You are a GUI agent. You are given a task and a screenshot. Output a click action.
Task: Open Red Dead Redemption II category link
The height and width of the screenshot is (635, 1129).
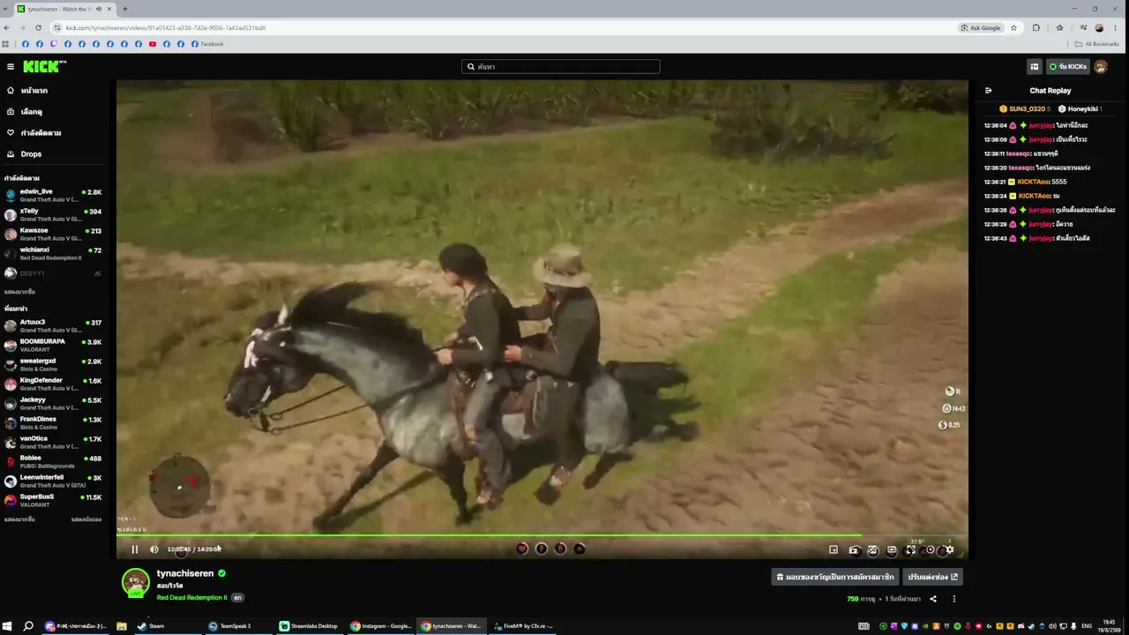tap(191, 598)
